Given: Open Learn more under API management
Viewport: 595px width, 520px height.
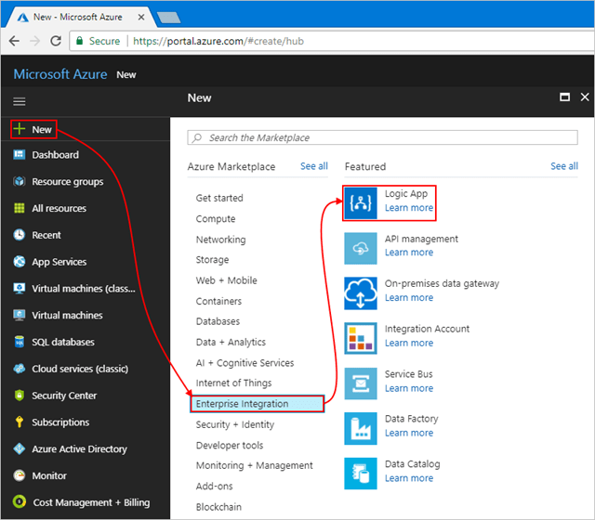Looking at the screenshot, I should (409, 253).
